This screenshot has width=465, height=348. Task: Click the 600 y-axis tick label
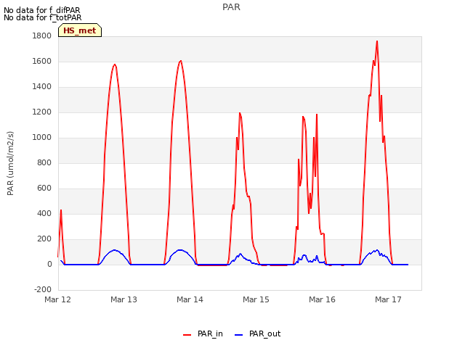pos(44,188)
